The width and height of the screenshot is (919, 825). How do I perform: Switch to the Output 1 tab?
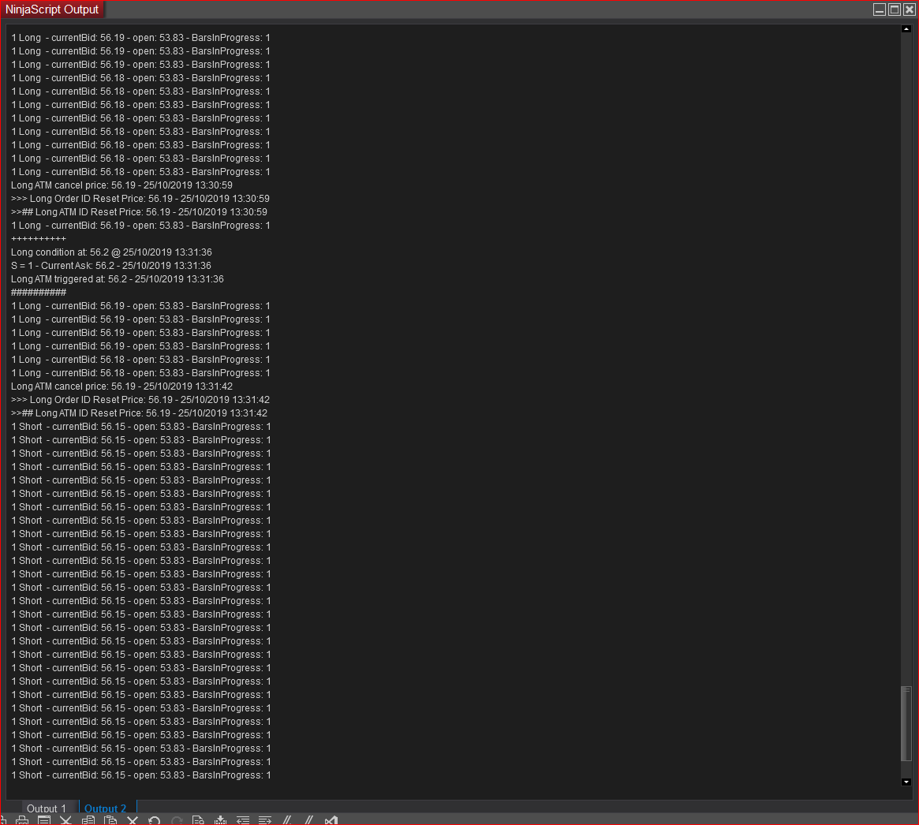tap(47, 808)
